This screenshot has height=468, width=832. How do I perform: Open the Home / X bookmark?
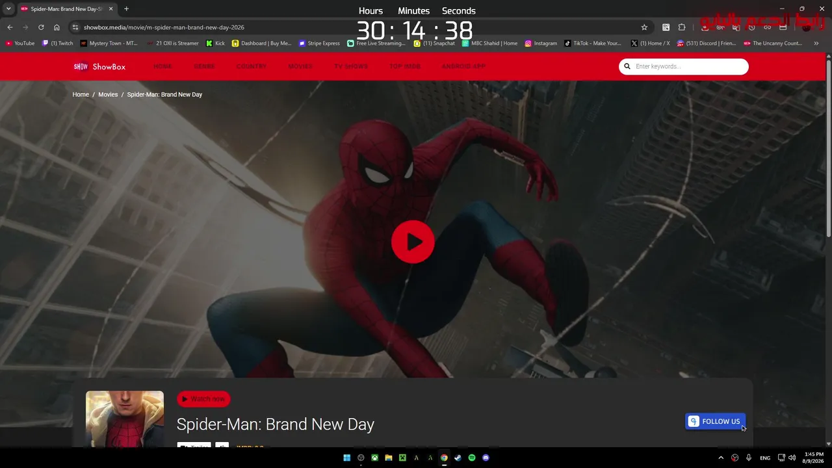[650, 44]
